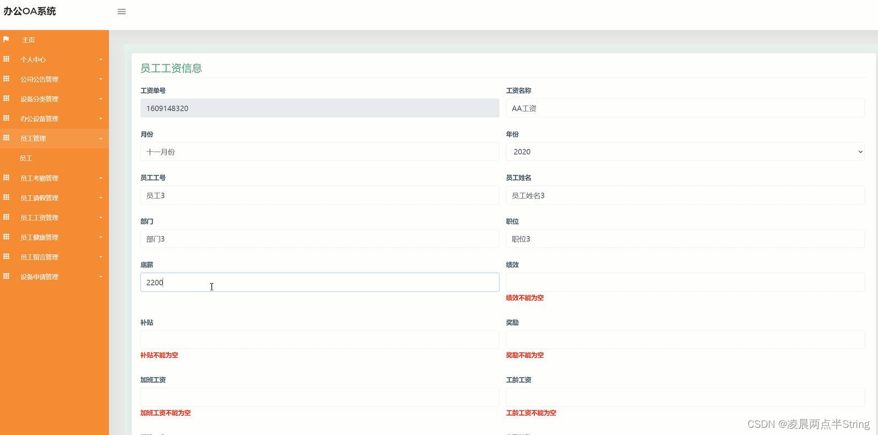Viewport: 878px width, 435px height.
Task: Click into the 底薪 field showing 2200
Action: click(x=319, y=282)
